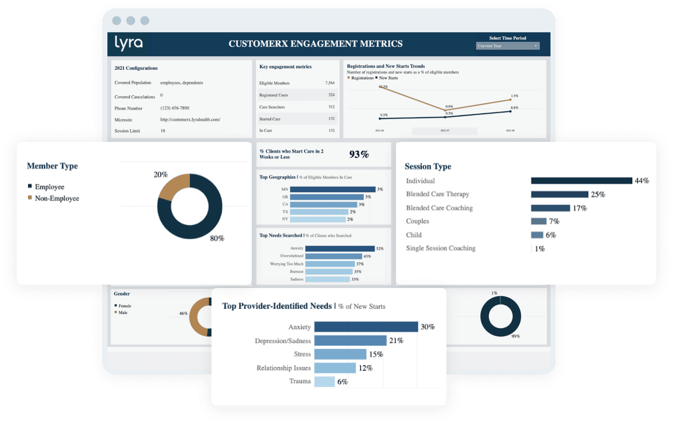The width and height of the screenshot is (673, 424).
Task: Click the Session Limit value 16
Action: [163, 131]
